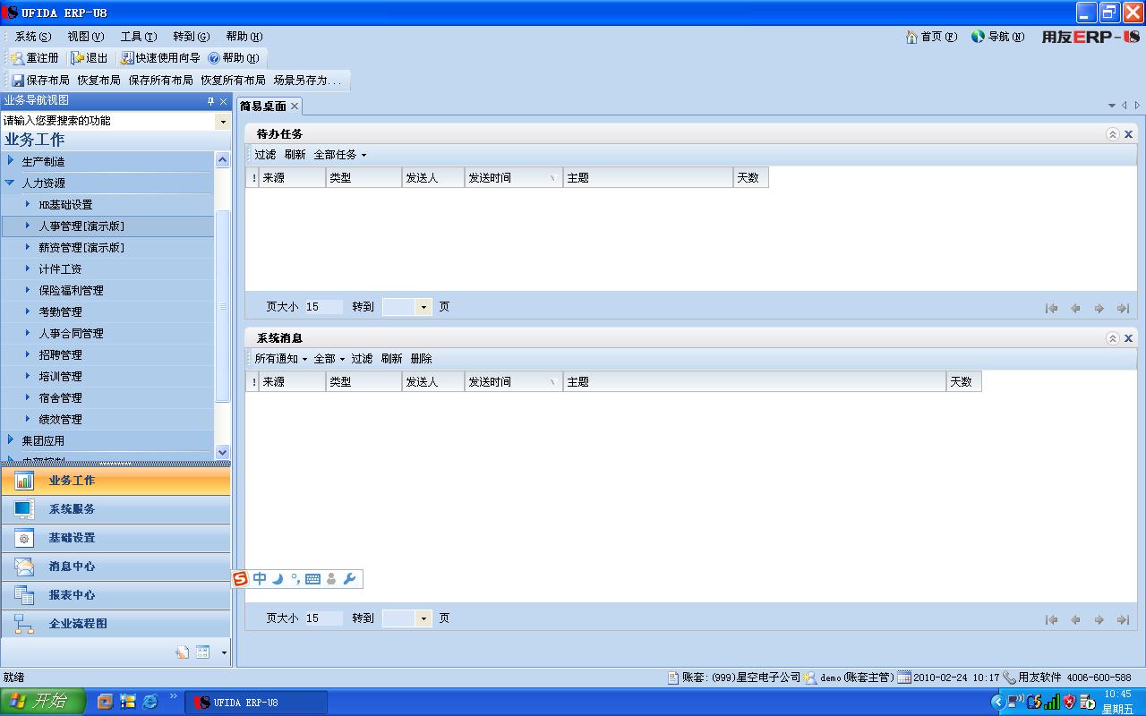This screenshot has width=1146, height=716.
Task: Click the 帮助 help toolbar icon
Action: coord(214,58)
